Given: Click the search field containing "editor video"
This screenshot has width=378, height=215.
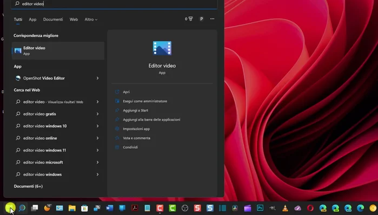Looking at the screenshot, I should [114, 4].
